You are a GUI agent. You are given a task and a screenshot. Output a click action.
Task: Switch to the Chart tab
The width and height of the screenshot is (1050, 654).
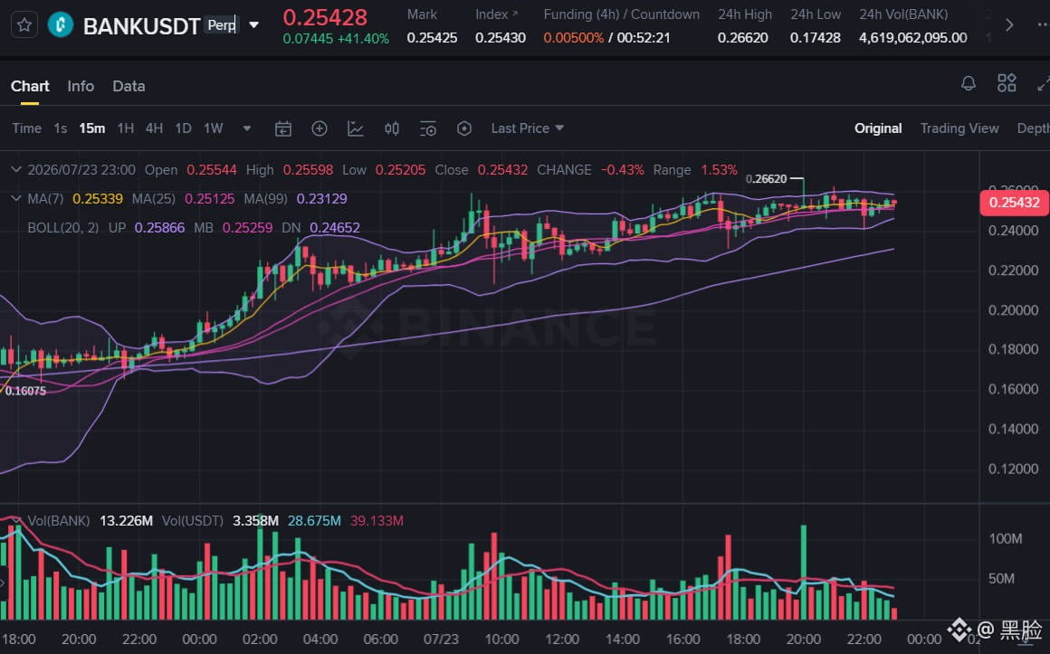tap(30, 86)
